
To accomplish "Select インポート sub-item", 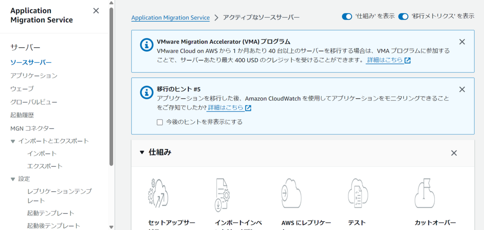I will pos(42,153).
